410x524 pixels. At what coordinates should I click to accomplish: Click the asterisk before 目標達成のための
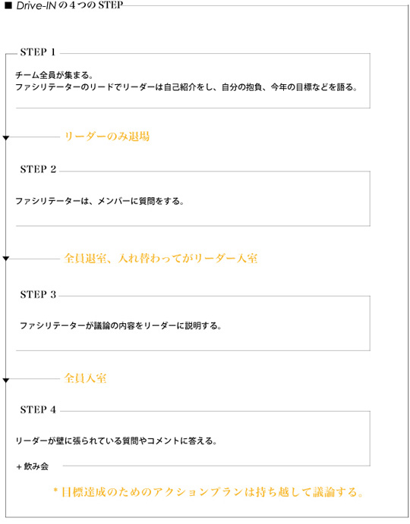pyautogui.click(x=55, y=491)
